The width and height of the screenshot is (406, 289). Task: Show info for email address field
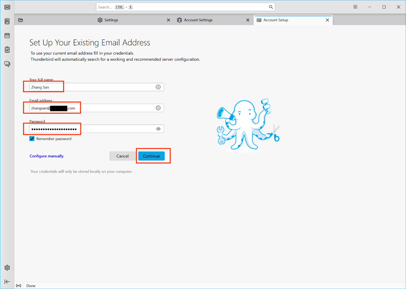tap(158, 108)
